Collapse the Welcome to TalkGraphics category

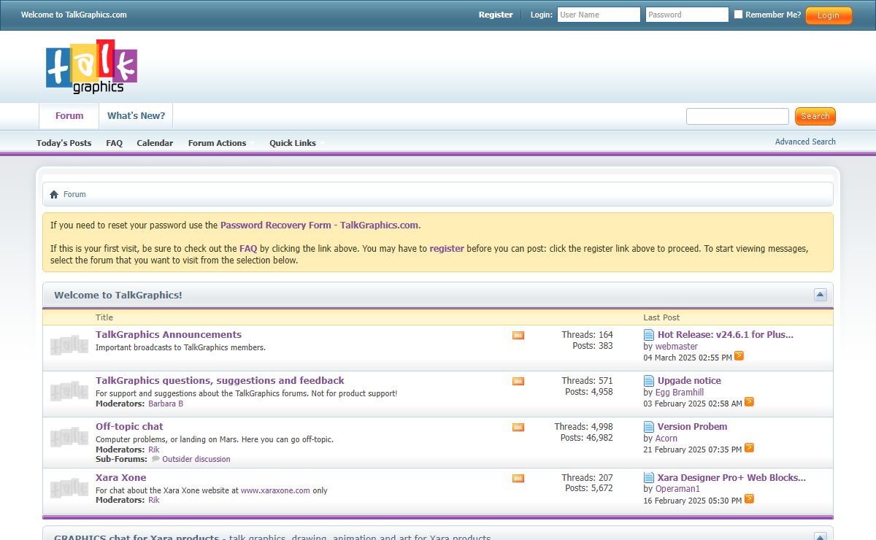[x=821, y=295]
